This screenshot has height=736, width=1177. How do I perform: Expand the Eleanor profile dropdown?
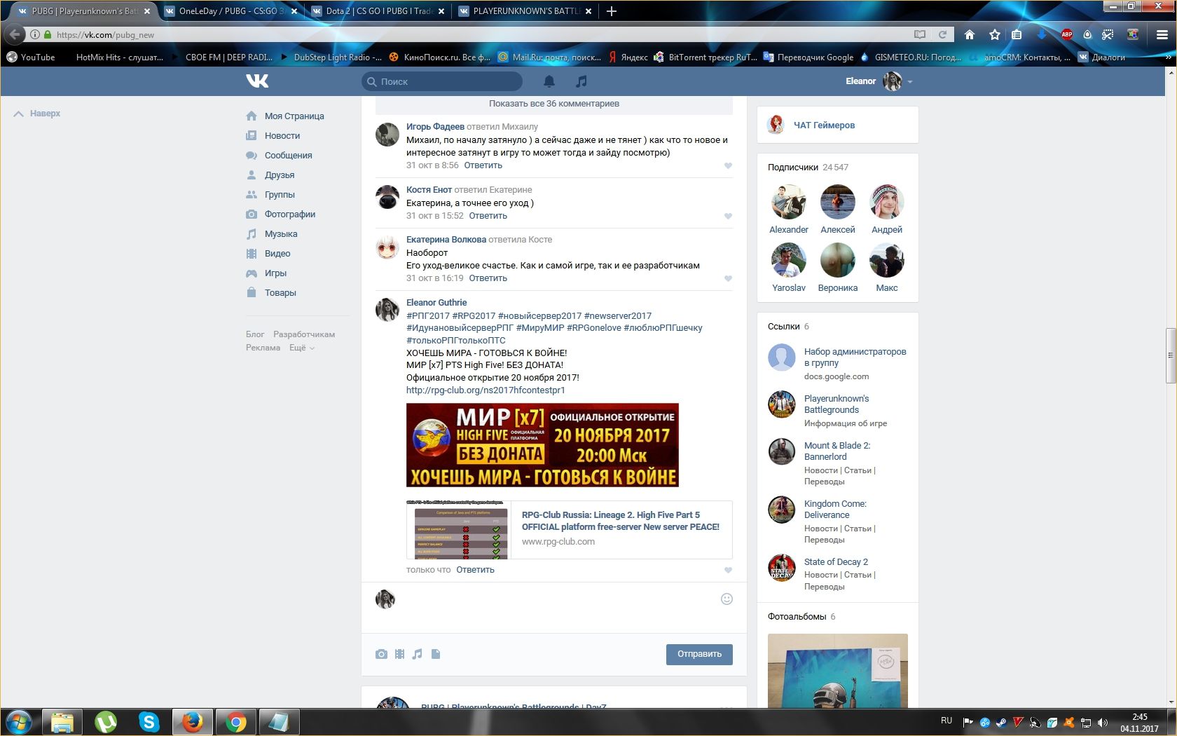click(x=910, y=82)
